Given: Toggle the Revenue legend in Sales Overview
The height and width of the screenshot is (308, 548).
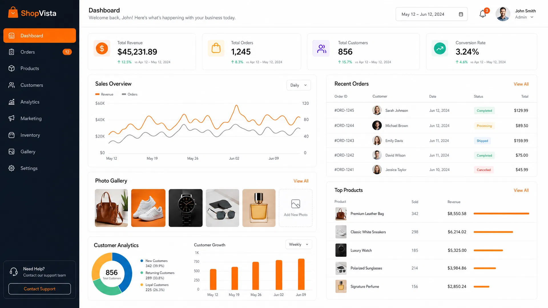Looking at the screenshot, I should click(x=104, y=94).
